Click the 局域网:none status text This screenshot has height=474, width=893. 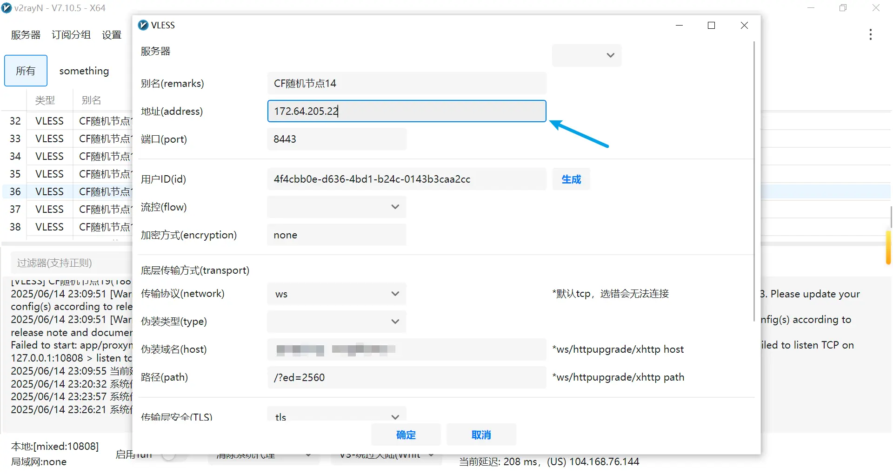pyautogui.click(x=39, y=462)
